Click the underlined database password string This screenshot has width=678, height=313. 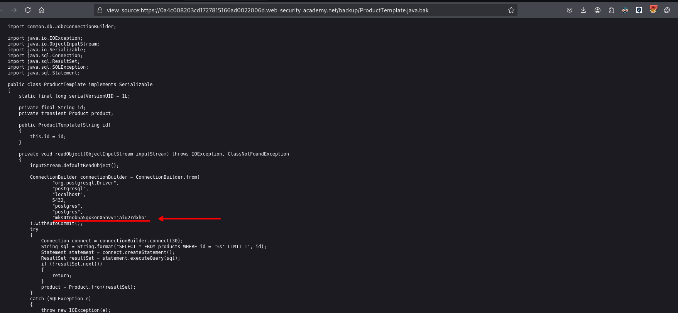(x=101, y=218)
